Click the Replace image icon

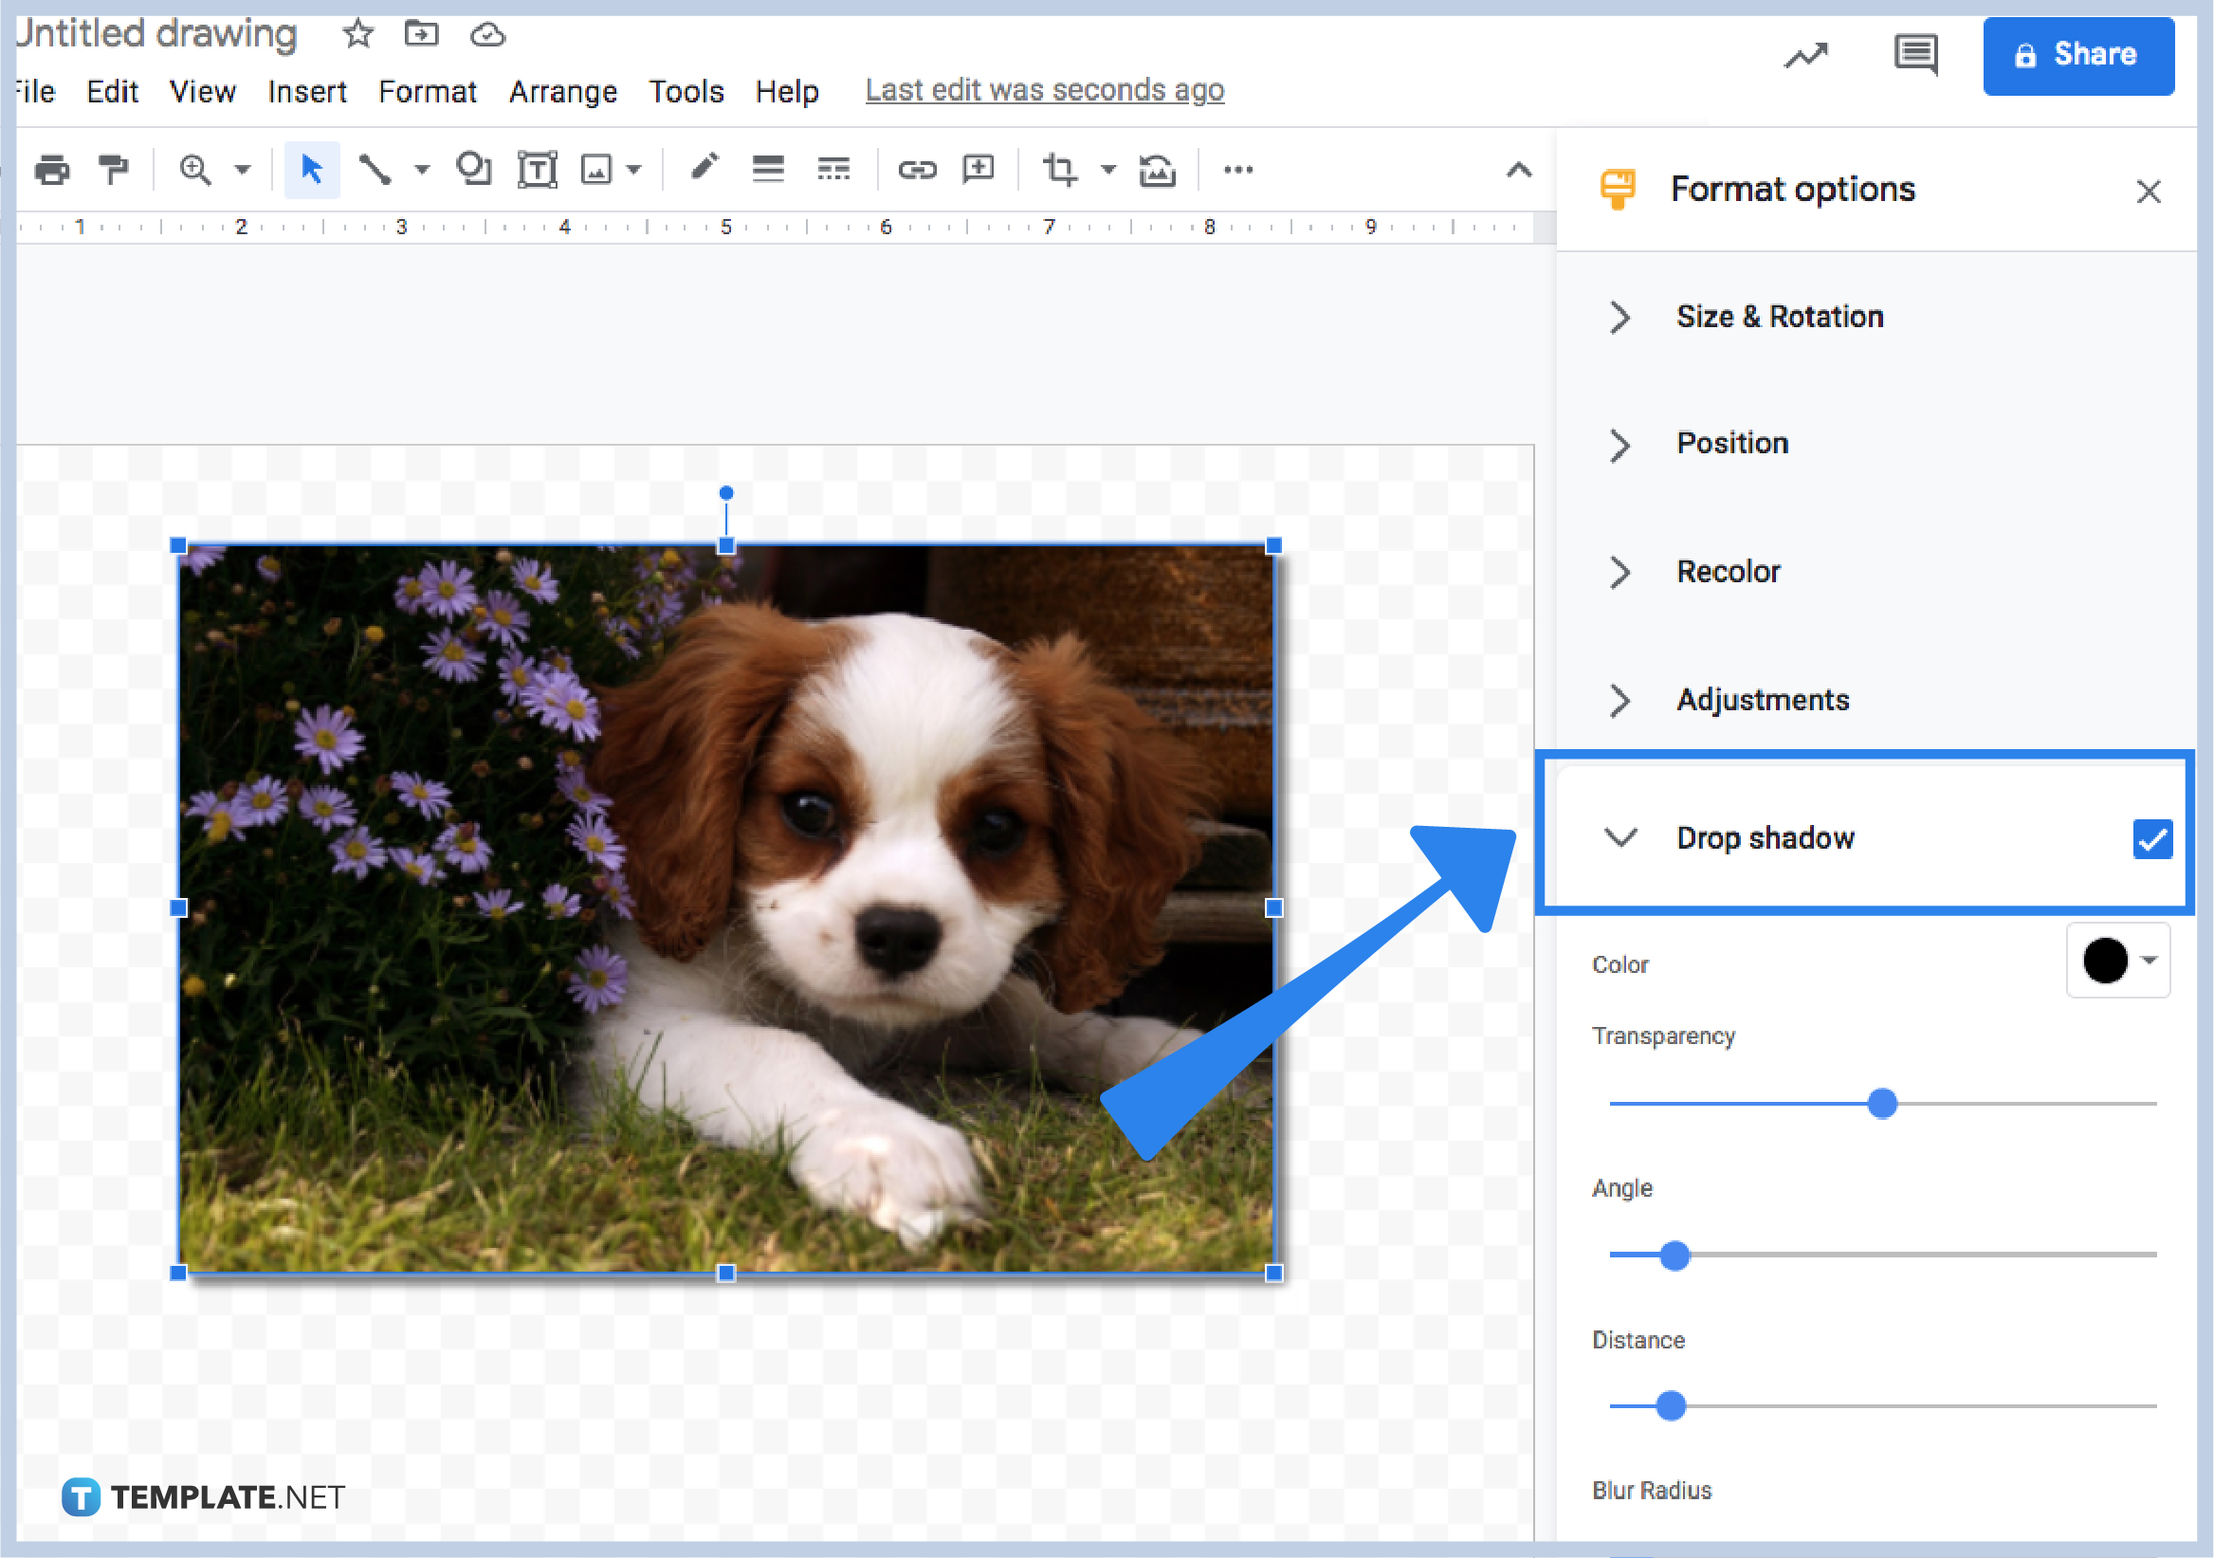tap(1157, 169)
